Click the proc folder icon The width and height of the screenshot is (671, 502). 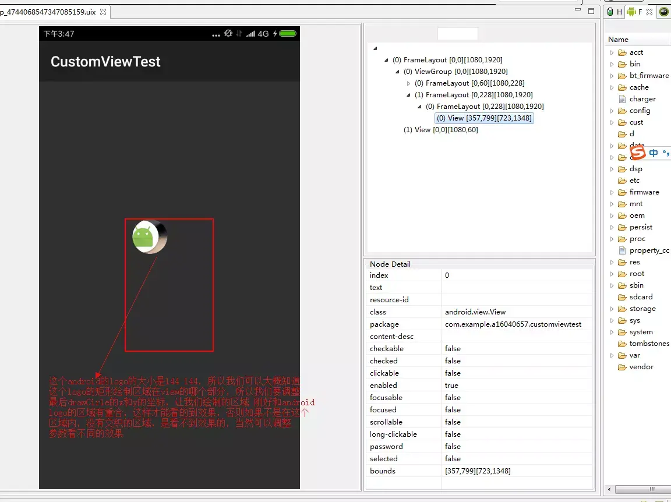[622, 239]
